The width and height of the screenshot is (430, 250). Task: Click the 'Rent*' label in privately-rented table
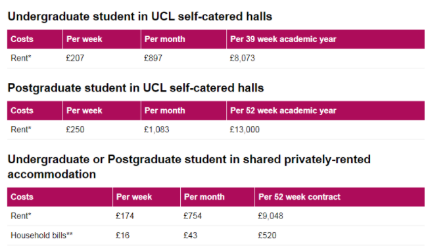point(21,216)
